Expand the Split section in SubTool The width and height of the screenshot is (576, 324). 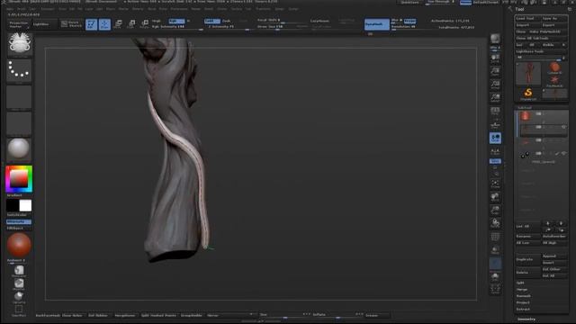point(520,283)
